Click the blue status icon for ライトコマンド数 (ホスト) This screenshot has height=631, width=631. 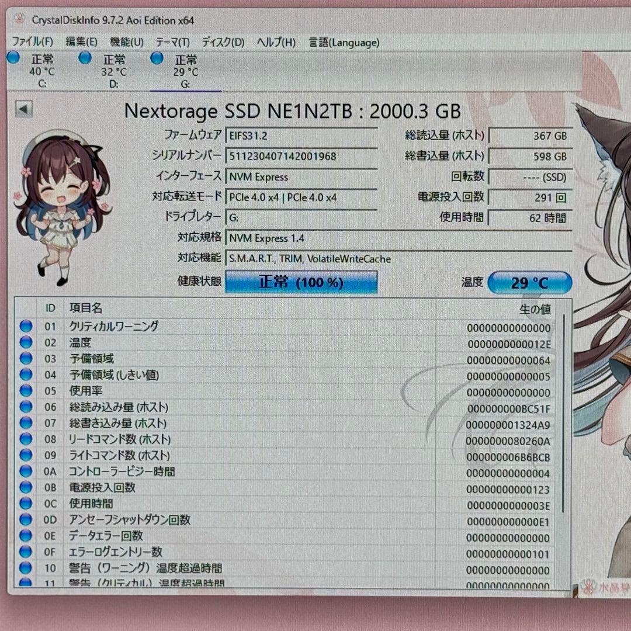26,455
